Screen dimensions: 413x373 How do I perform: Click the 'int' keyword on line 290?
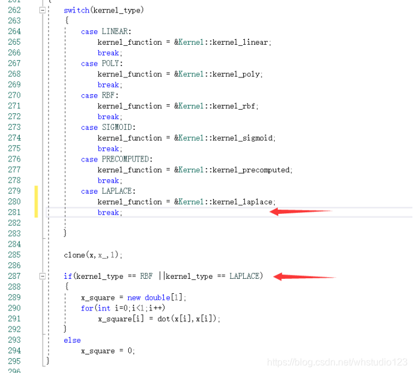click(104, 308)
